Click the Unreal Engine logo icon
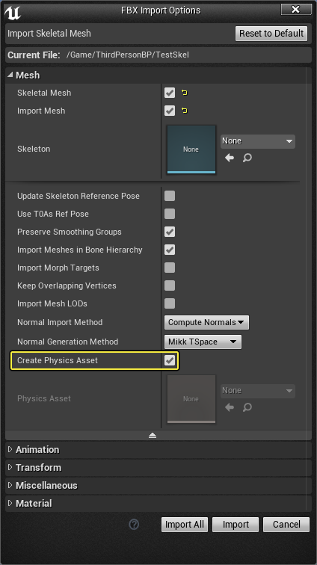Image resolution: width=317 pixels, height=565 pixels. point(13,11)
